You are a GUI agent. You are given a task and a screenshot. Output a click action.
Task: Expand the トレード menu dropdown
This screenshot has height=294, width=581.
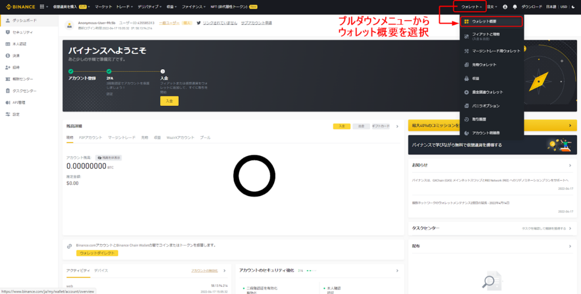tap(125, 7)
